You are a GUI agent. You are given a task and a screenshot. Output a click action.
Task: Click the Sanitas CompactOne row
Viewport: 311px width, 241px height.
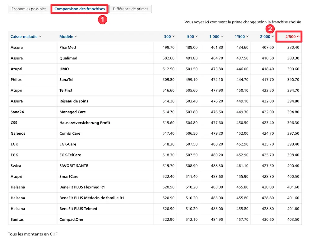tap(71, 220)
